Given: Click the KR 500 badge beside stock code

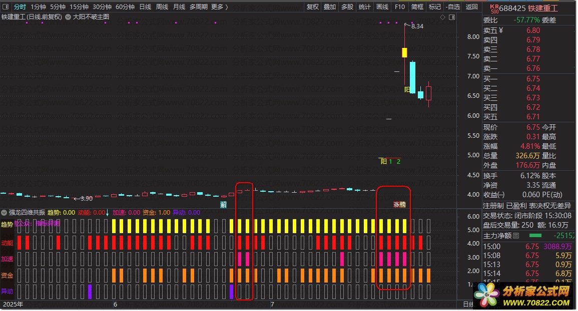Looking at the screenshot, I should pyautogui.click(x=494, y=9).
